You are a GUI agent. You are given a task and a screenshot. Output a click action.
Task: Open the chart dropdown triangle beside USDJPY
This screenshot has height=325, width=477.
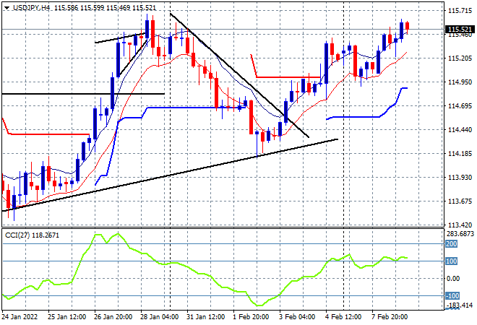(x=7, y=8)
